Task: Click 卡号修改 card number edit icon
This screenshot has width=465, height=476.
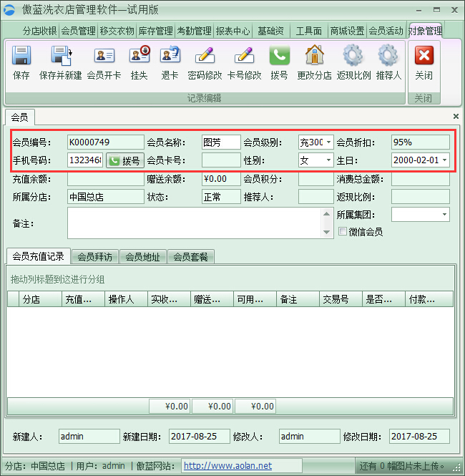Action: tap(244, 57)
